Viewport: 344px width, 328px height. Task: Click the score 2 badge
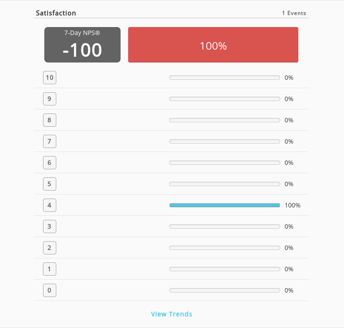pos(50,248)
